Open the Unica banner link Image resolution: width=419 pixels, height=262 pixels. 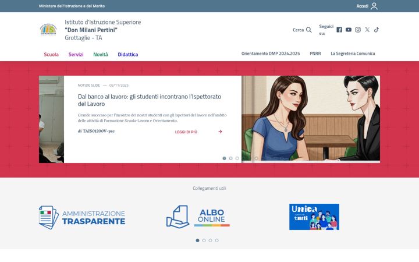click(x=314, y=217)
